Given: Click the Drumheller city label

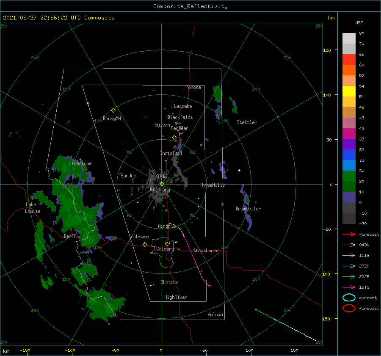Looking at the screenshot, I should point(248,209).
